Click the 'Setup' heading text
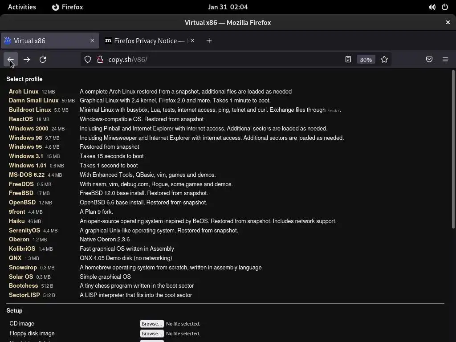The height and width of the screenshot is (342, 456). (14, 310)
